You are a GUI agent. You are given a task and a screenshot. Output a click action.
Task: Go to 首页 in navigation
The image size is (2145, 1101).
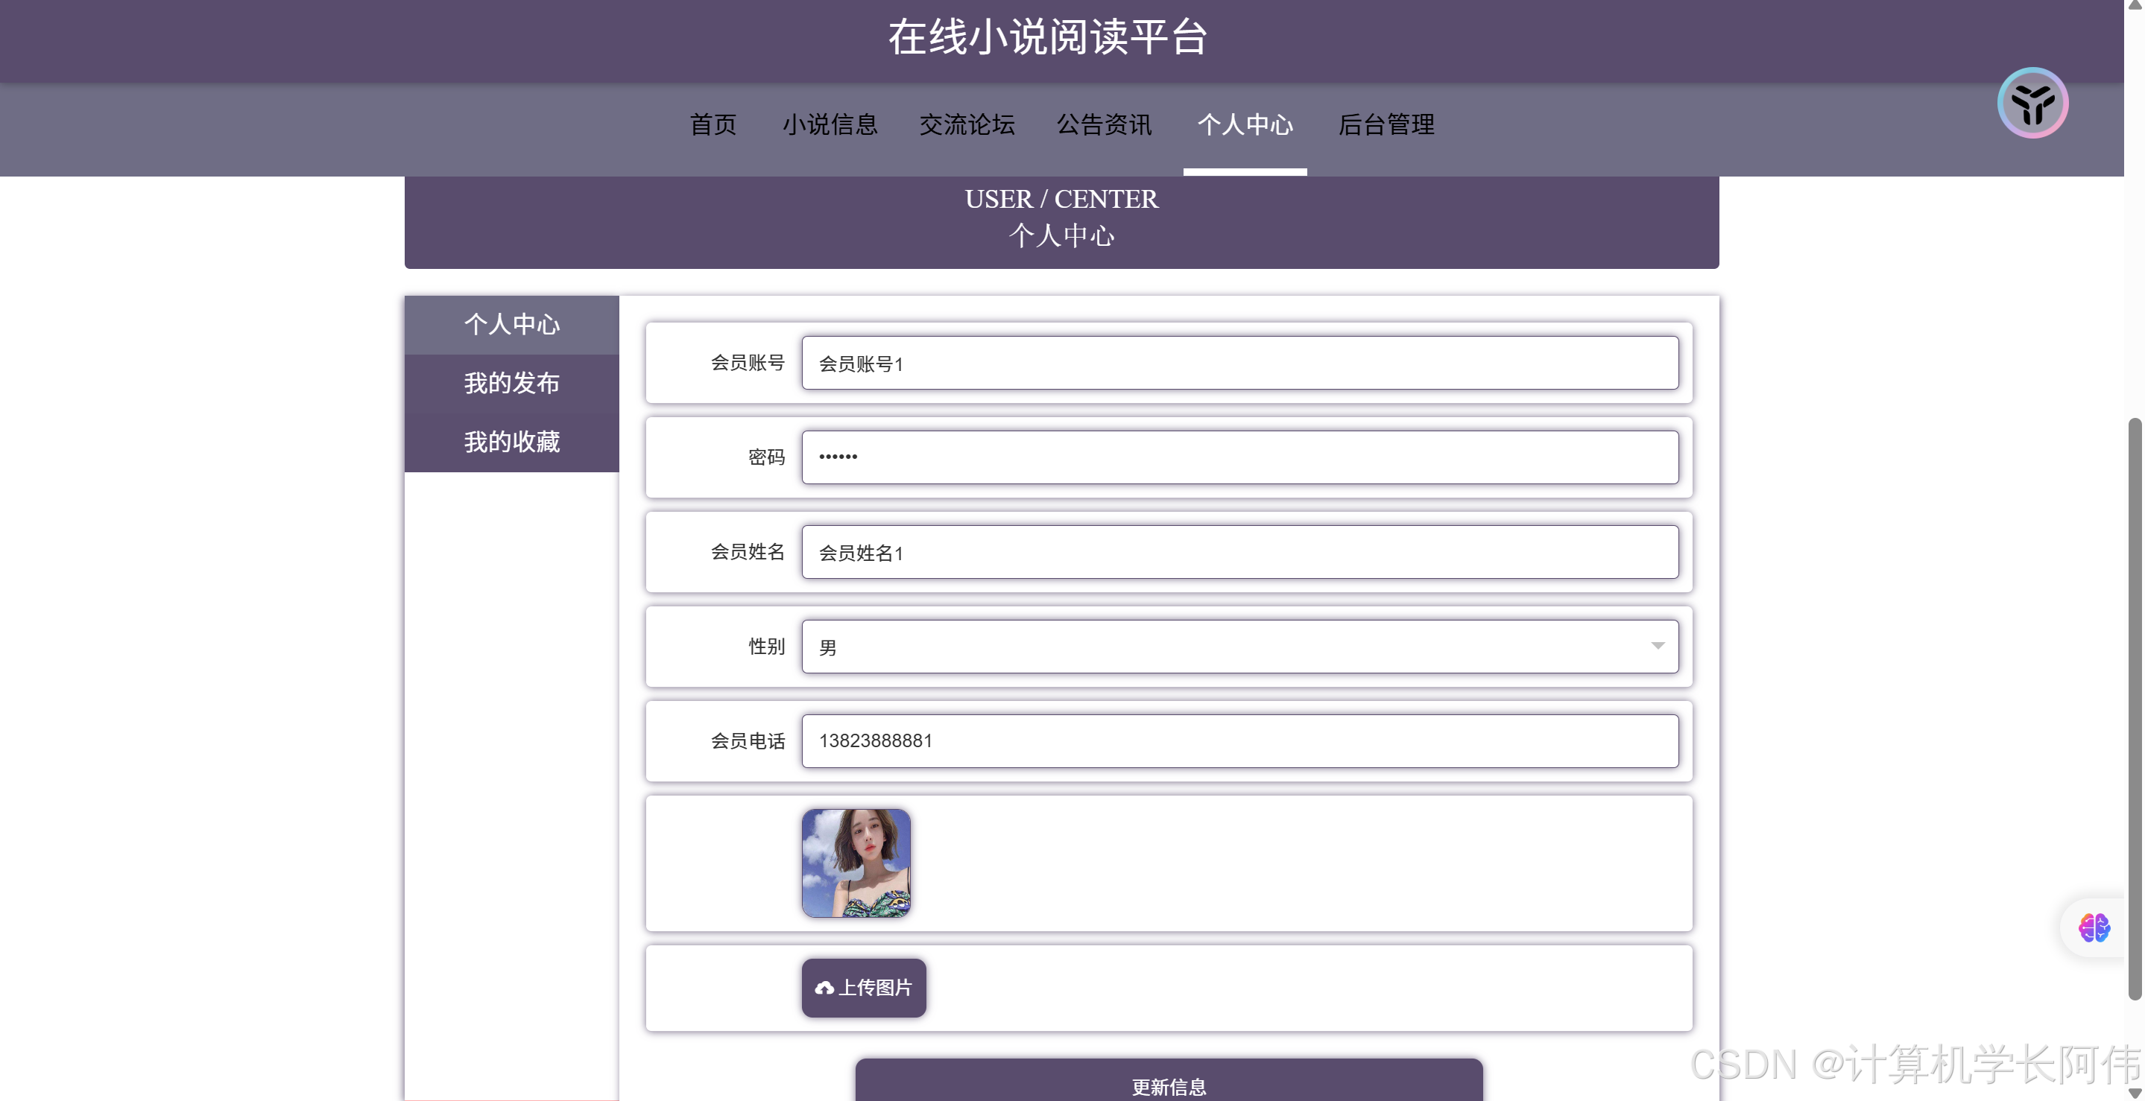coord(713,125)
